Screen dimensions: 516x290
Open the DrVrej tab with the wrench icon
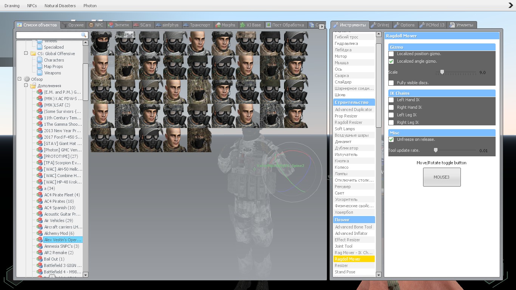pyautogui.click(x=380, y=25)
